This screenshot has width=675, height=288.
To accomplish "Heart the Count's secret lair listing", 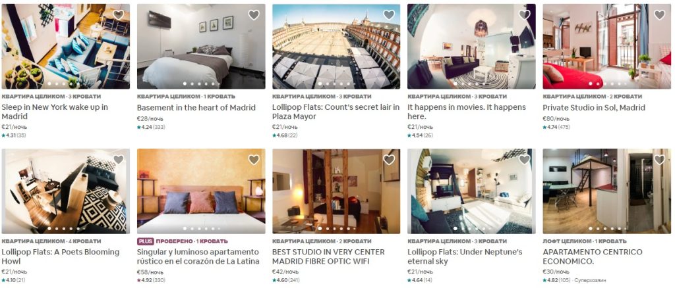I will pos(389,15).
